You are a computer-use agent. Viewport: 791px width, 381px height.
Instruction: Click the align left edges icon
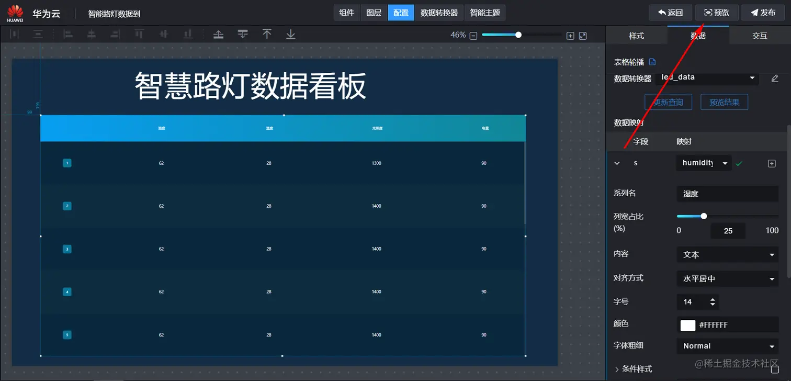click(68, 35)
